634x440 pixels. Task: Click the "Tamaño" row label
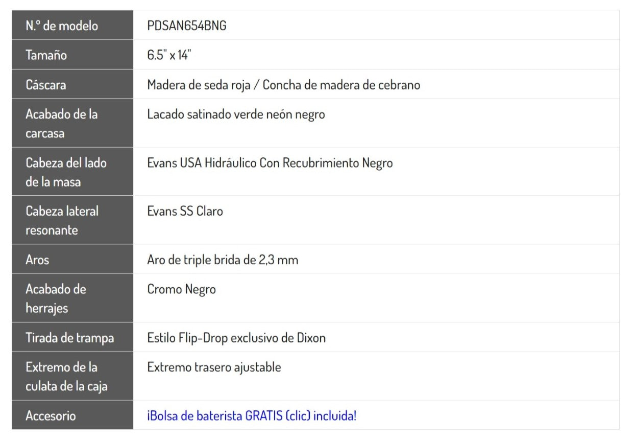tap(46, 55)
